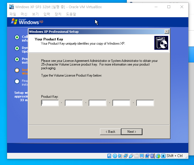Click the fifth Product Key field
The width and height of the screenshot is (194, 165).
click(x=145, y=103)
